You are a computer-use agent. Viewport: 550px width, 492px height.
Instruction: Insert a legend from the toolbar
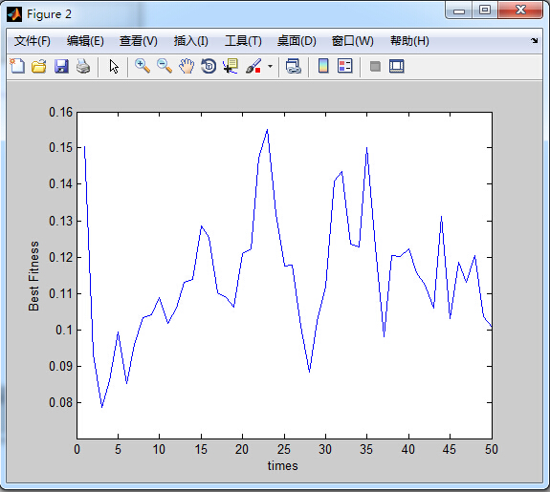(345, 66)
